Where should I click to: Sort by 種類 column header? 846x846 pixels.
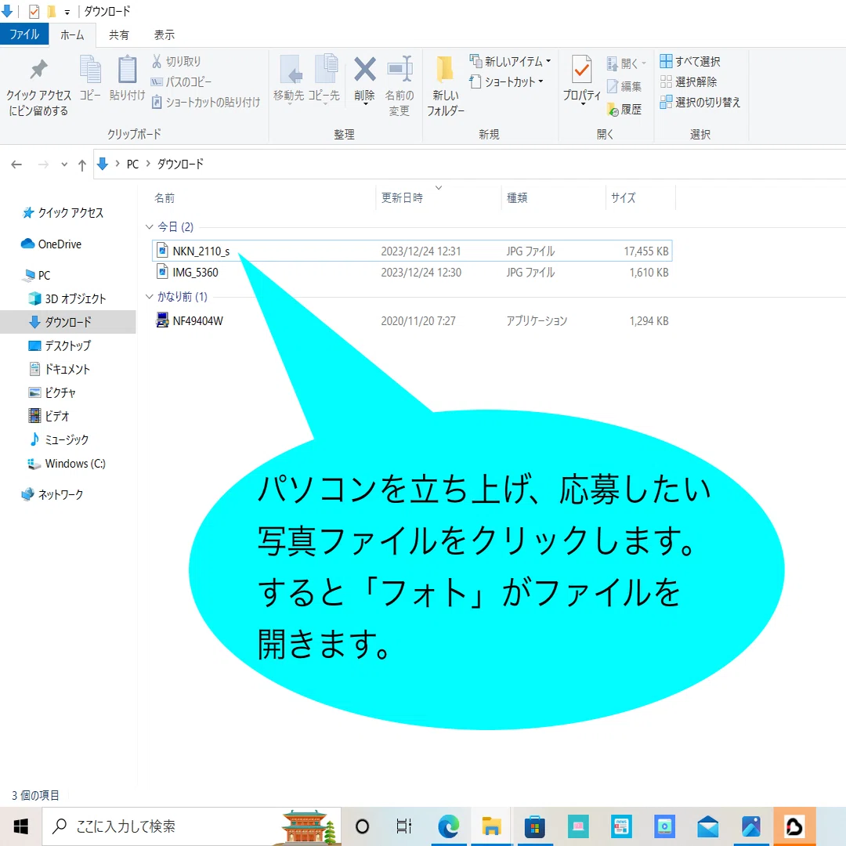[x=517, y=198]
